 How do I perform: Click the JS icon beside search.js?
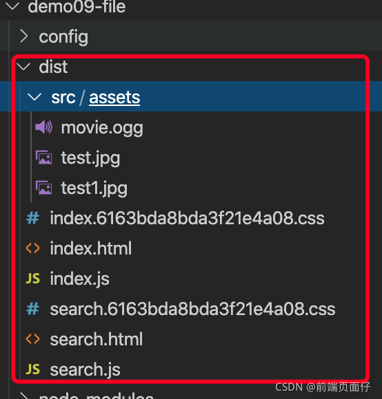32,369
